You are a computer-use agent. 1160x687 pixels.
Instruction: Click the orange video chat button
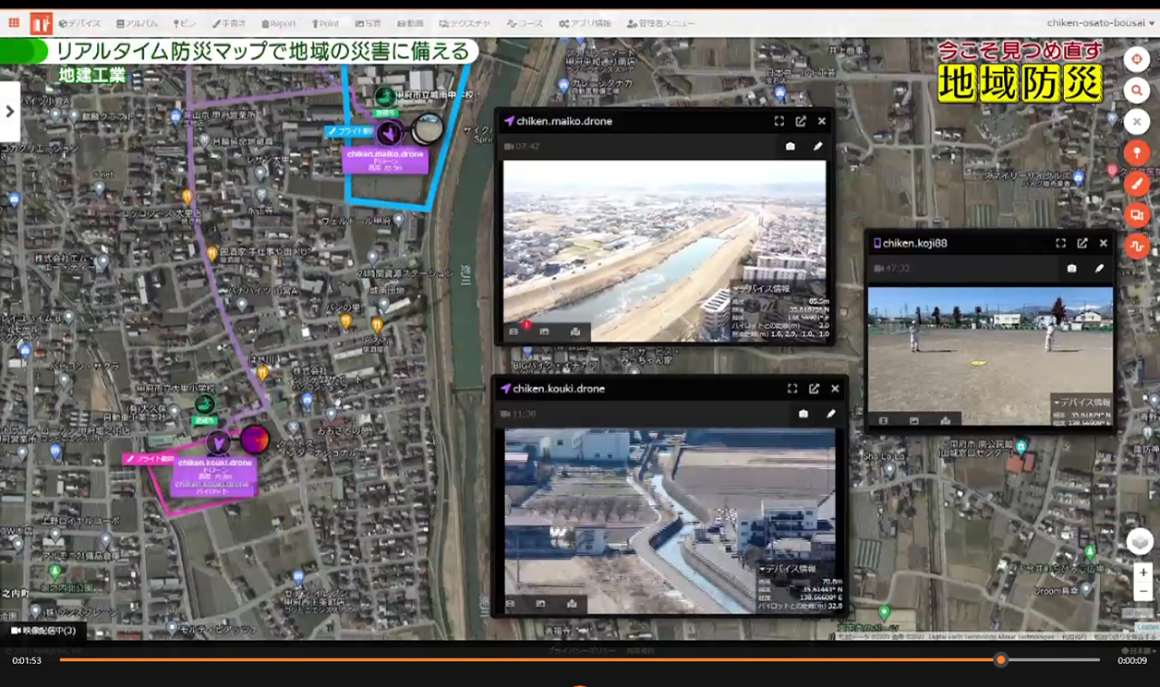click(1137, 215)
